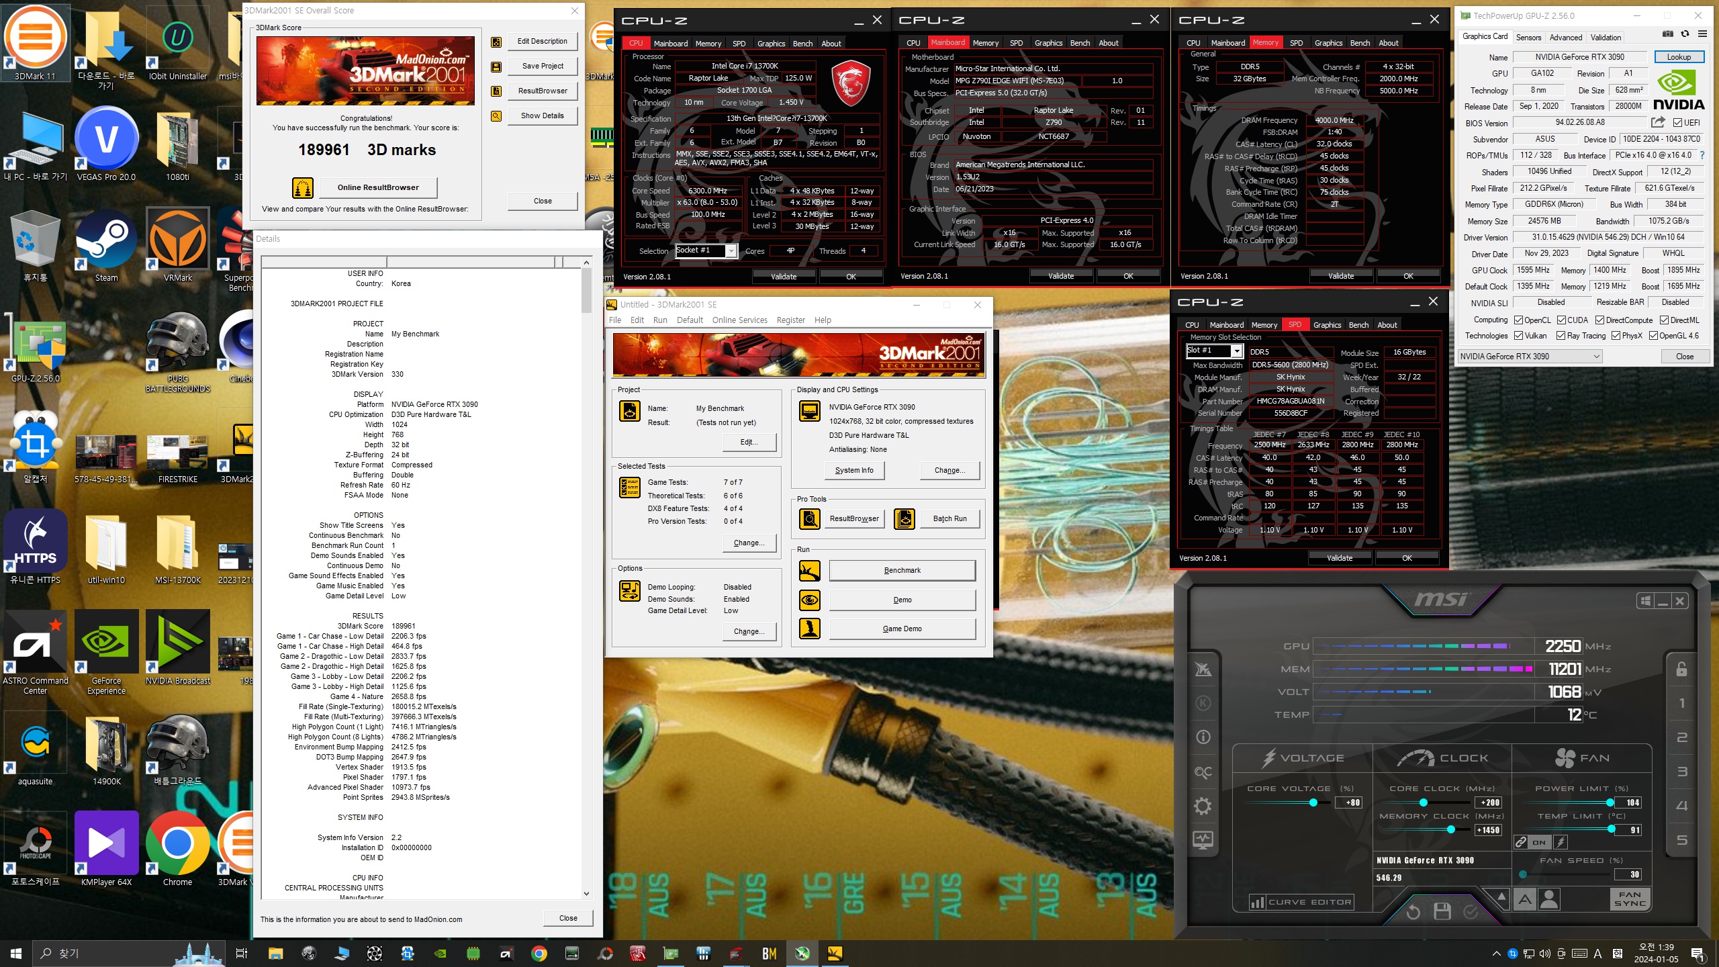This screenshot has height=967, width=1719.
Task: Open Afterburner hardware monitor icon
Action: (1203, 840)
